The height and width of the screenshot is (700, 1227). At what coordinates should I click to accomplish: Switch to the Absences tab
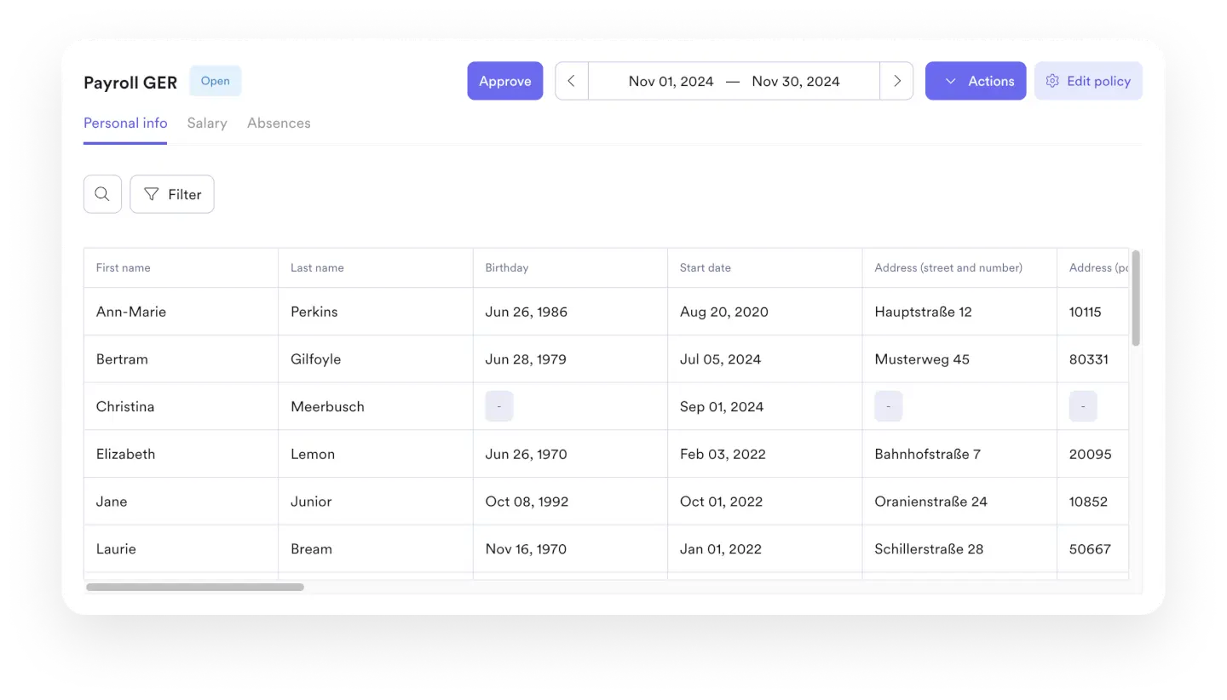(279, 123)
